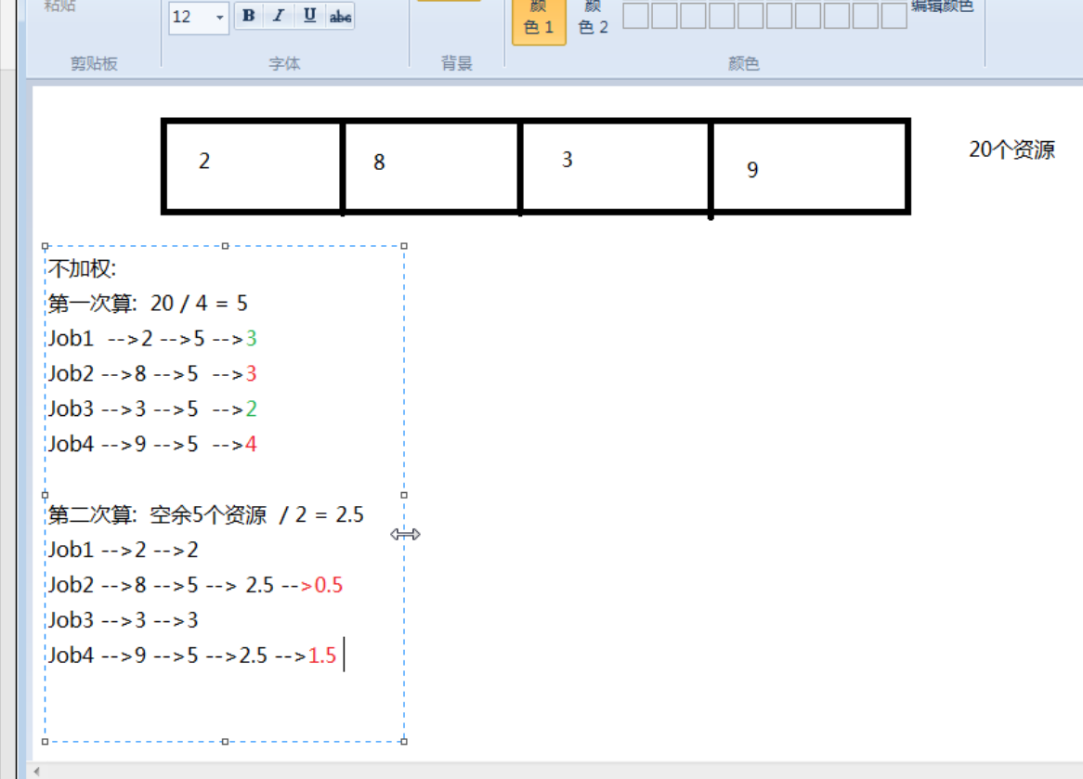Enable strikethrough on the text

340,16
